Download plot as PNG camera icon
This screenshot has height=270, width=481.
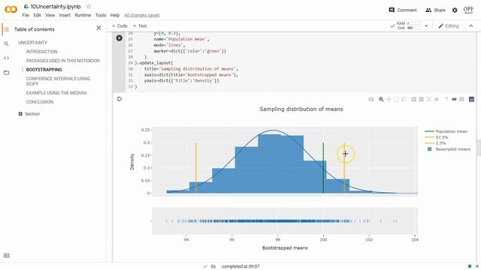(x=371, y=99)
